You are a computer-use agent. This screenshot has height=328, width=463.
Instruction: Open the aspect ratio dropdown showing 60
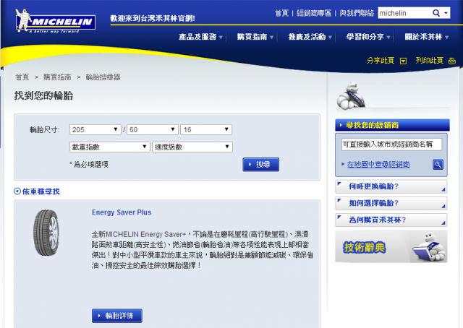pyautogui.click(x=153, y=129)
